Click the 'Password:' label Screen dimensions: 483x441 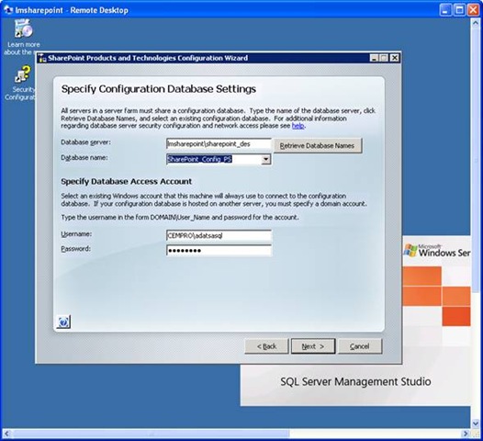tap(76, 249)
